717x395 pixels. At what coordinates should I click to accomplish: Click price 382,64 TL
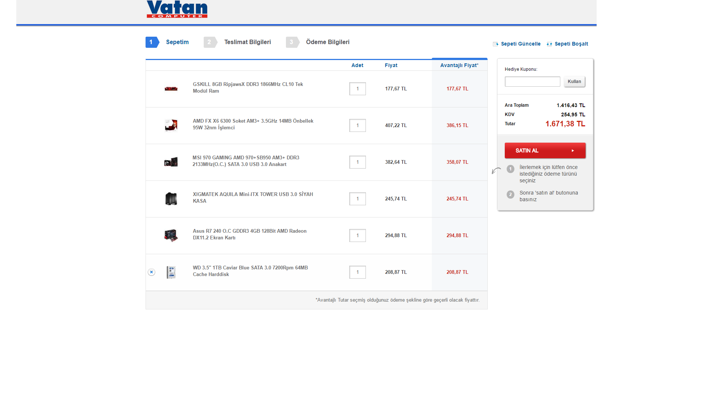tap(396, 162)
